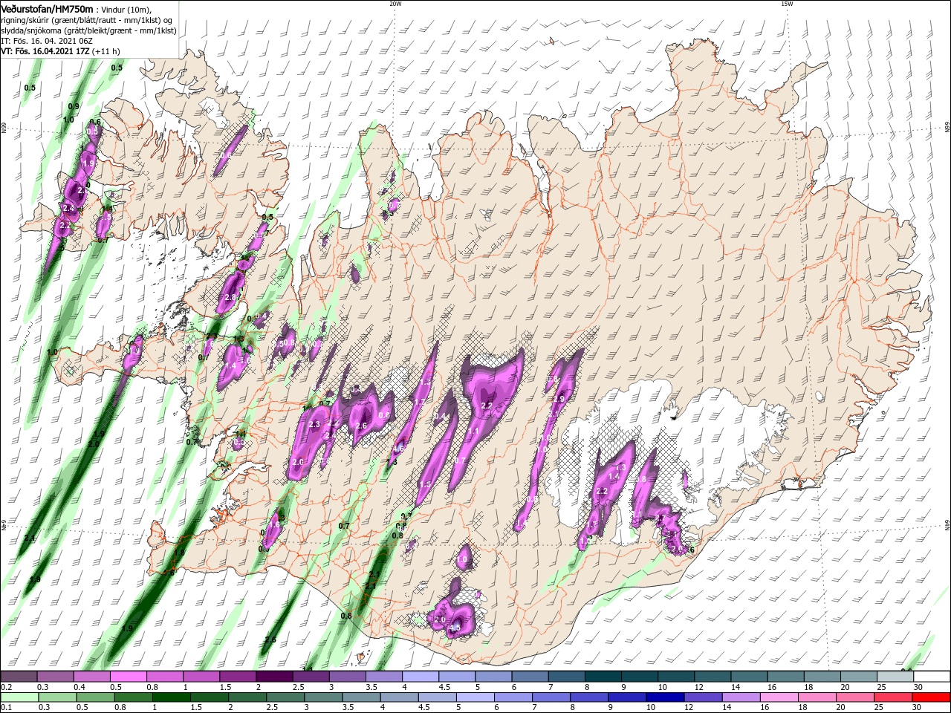
Task: Click the bright pink 0.5 snow legend swatch
Action: tap(128, 677)
